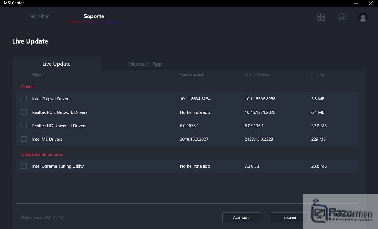
Task: Click current version 10.1.18634.8254
Action: (x=195, y=99)
